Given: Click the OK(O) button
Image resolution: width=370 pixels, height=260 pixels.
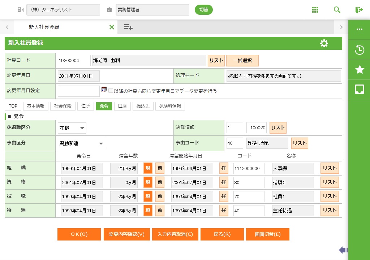Looking at the screenshot, I should (79, 234).
